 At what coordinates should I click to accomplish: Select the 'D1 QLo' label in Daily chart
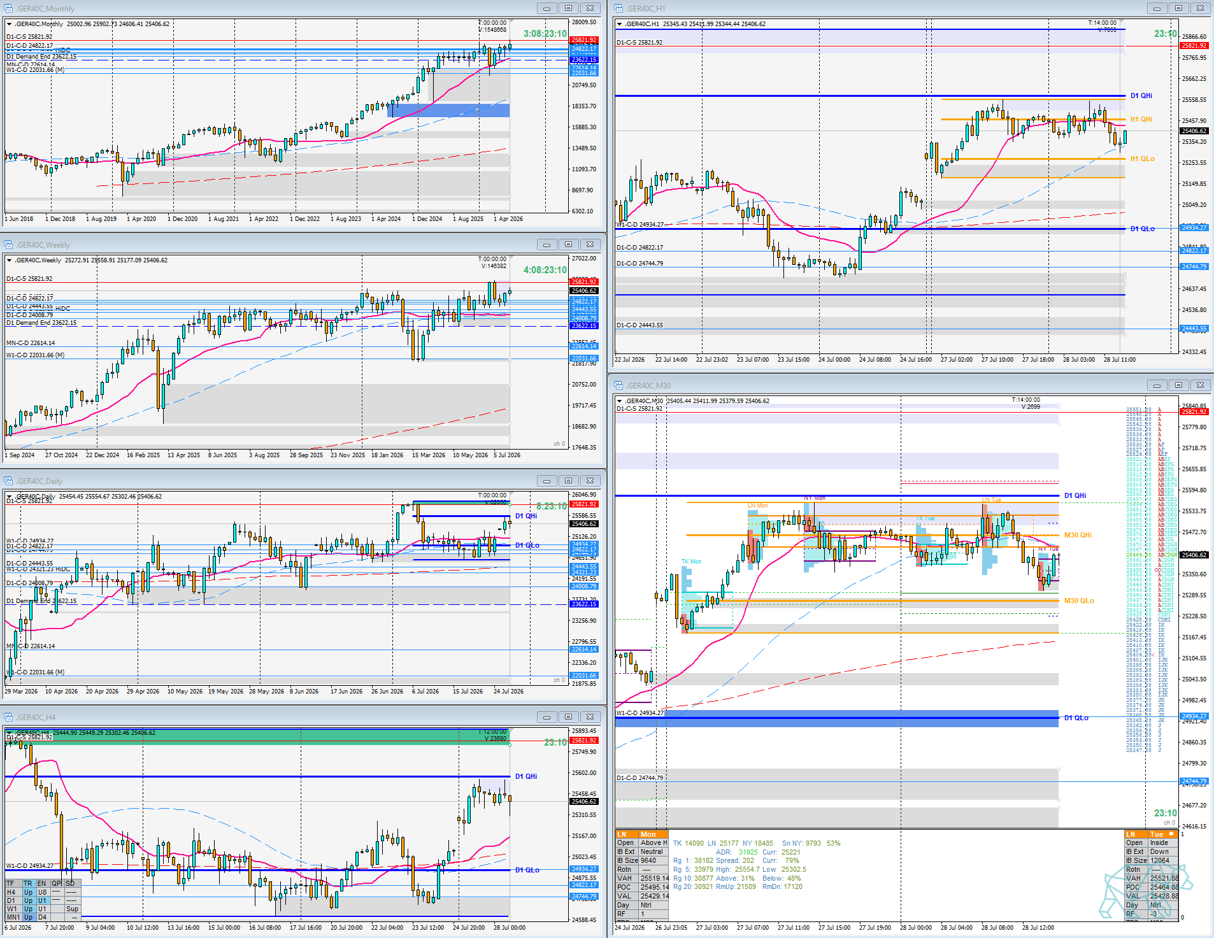point(527,545)
